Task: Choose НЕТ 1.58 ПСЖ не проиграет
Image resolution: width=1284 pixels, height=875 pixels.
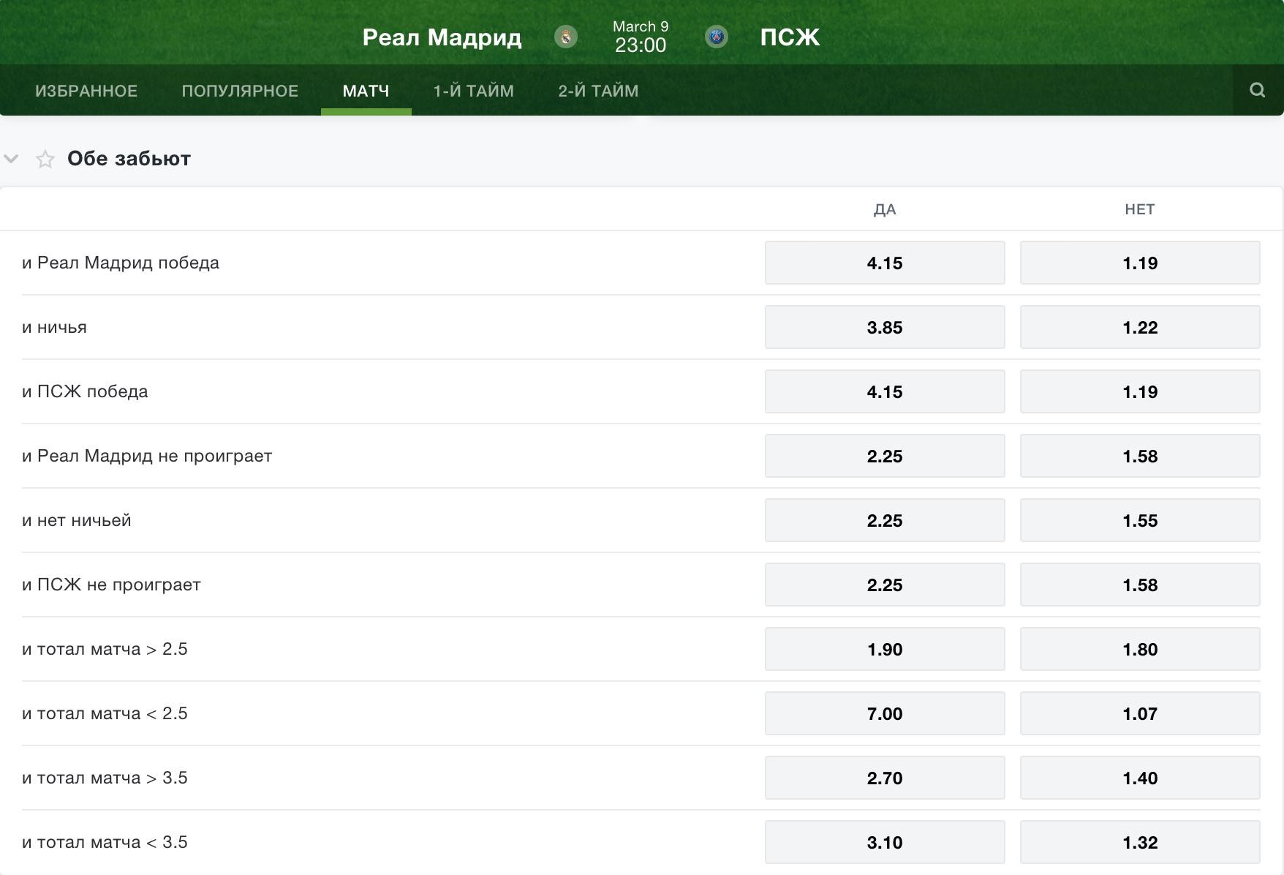Action: pyautogui.click(x=1140, y=585)
